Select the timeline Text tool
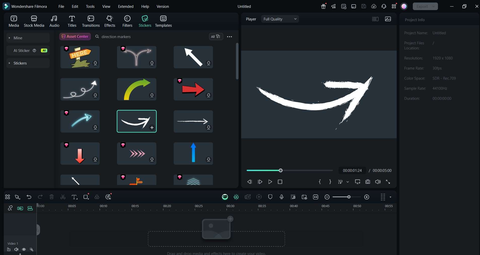480x255 pixels. (74, 197)
